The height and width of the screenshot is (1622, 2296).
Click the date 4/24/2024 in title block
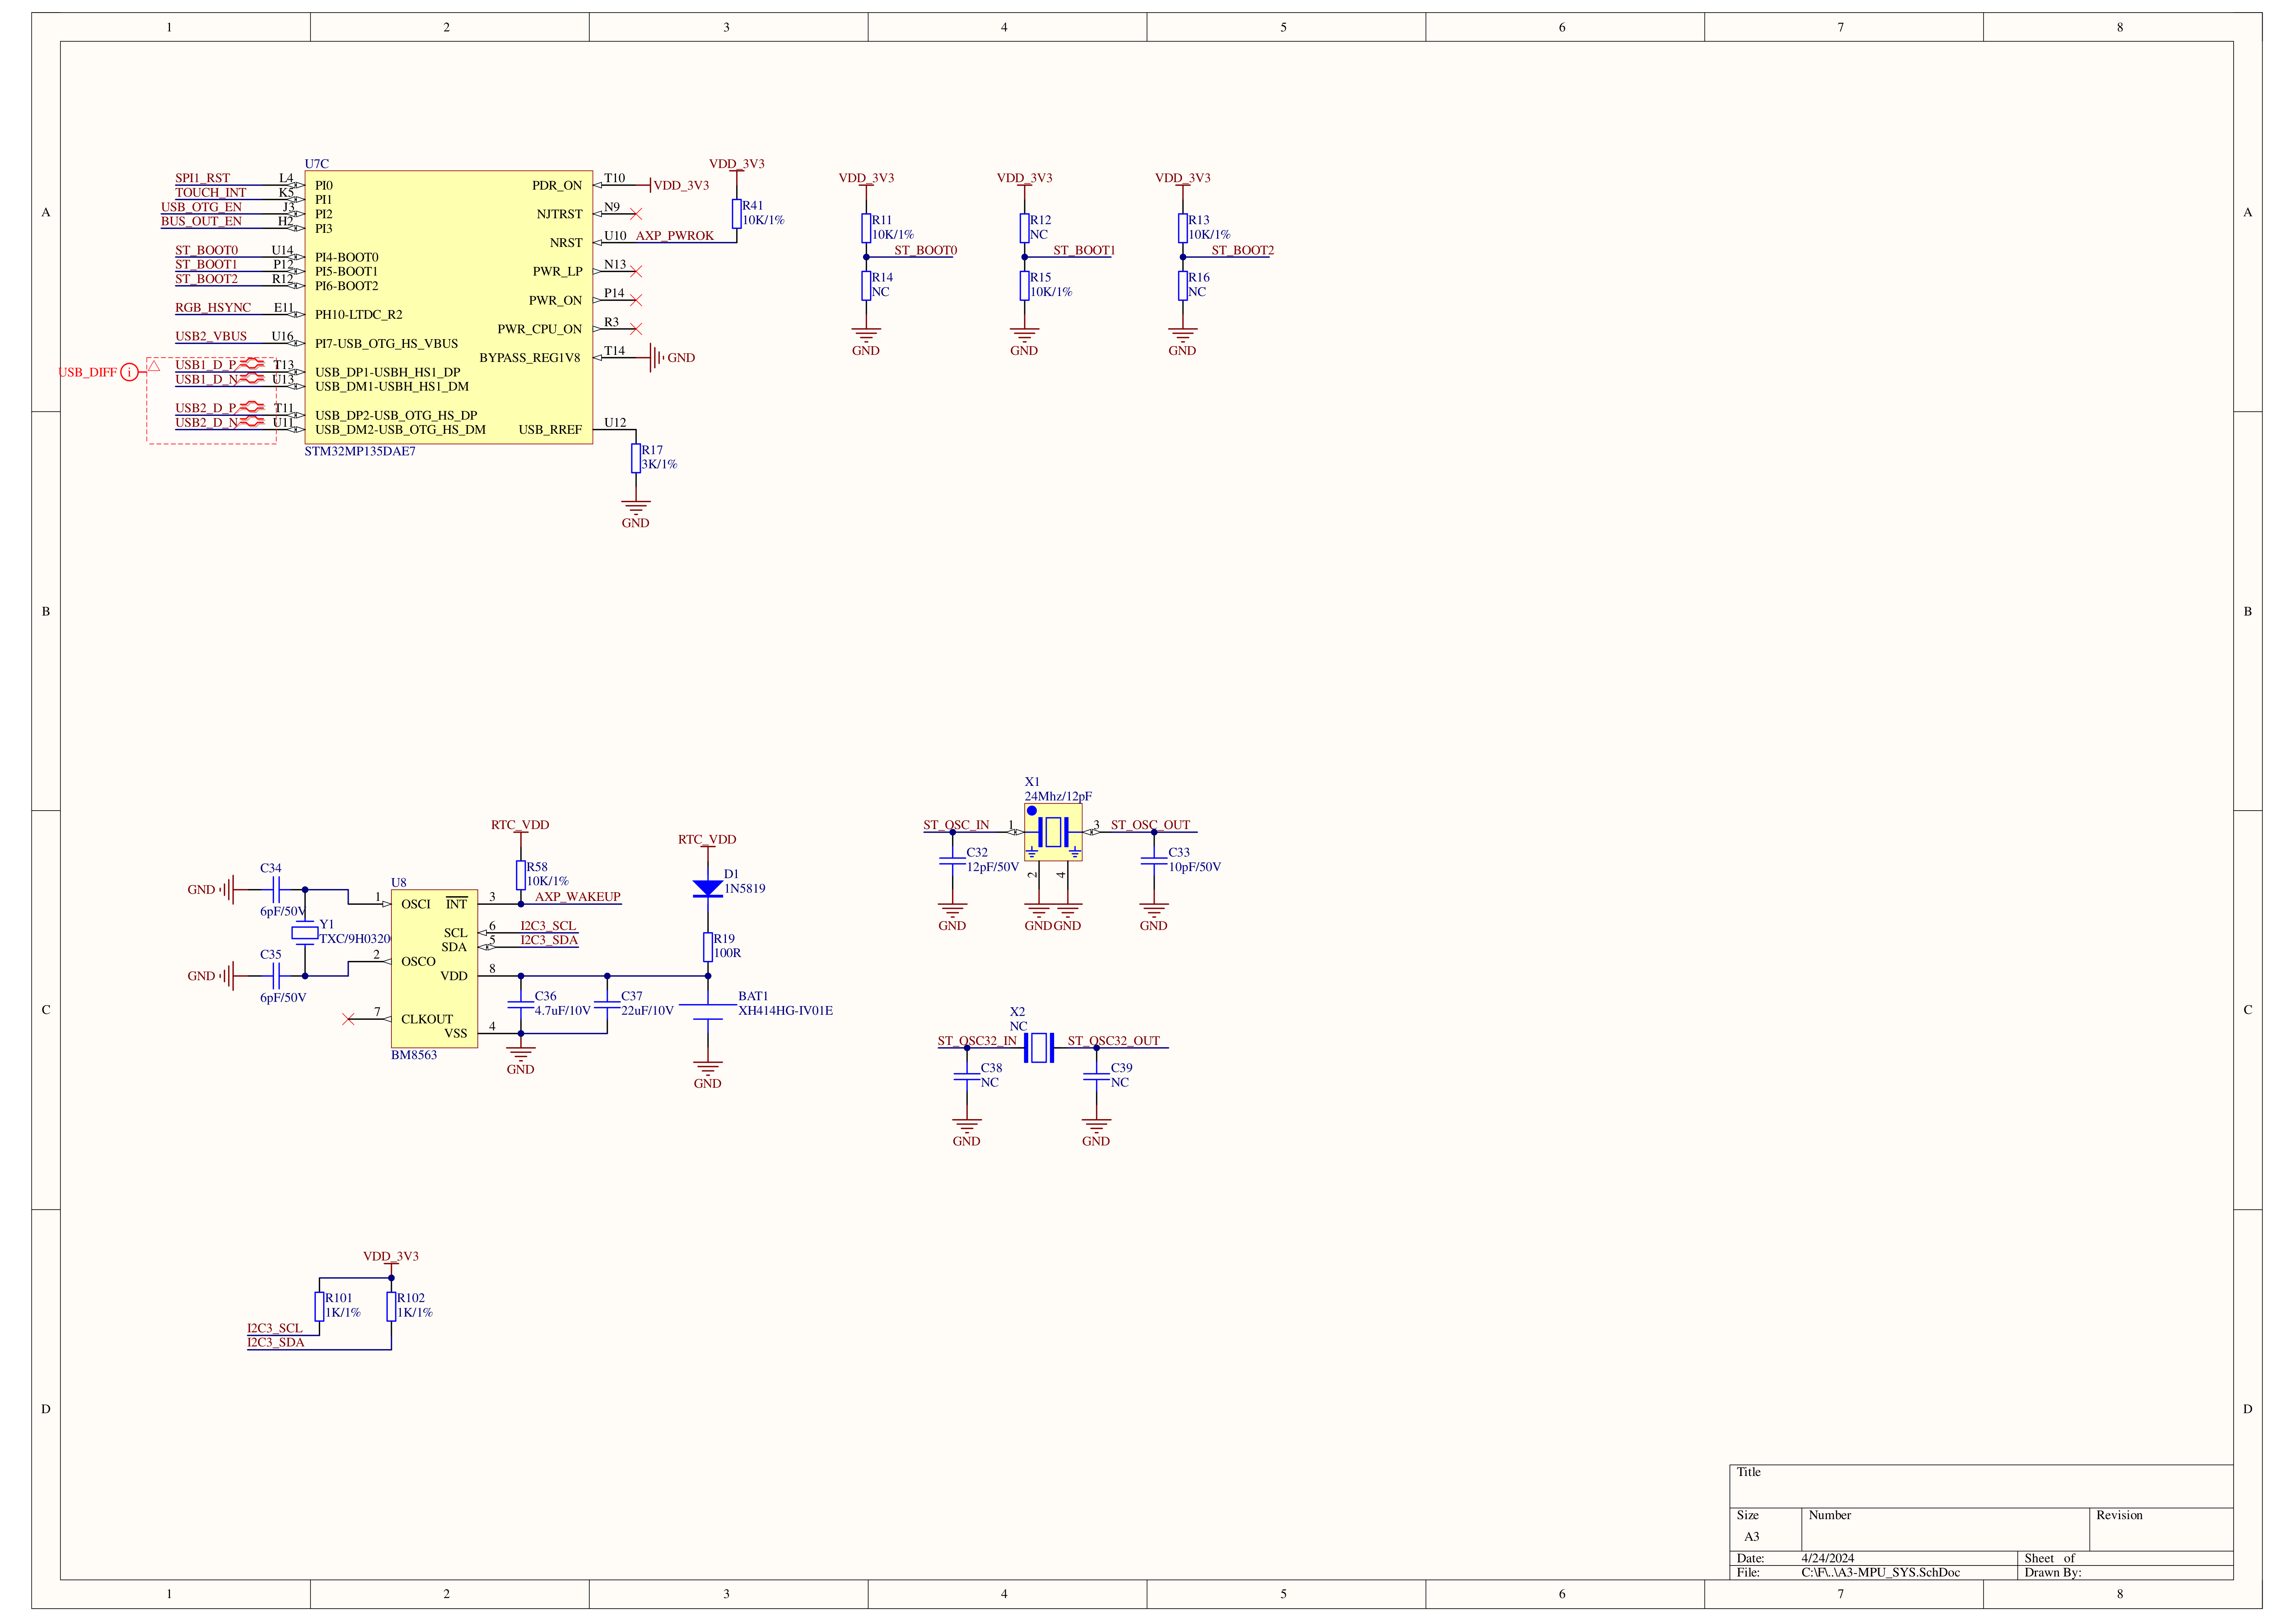click(x=1828, y=1558)
